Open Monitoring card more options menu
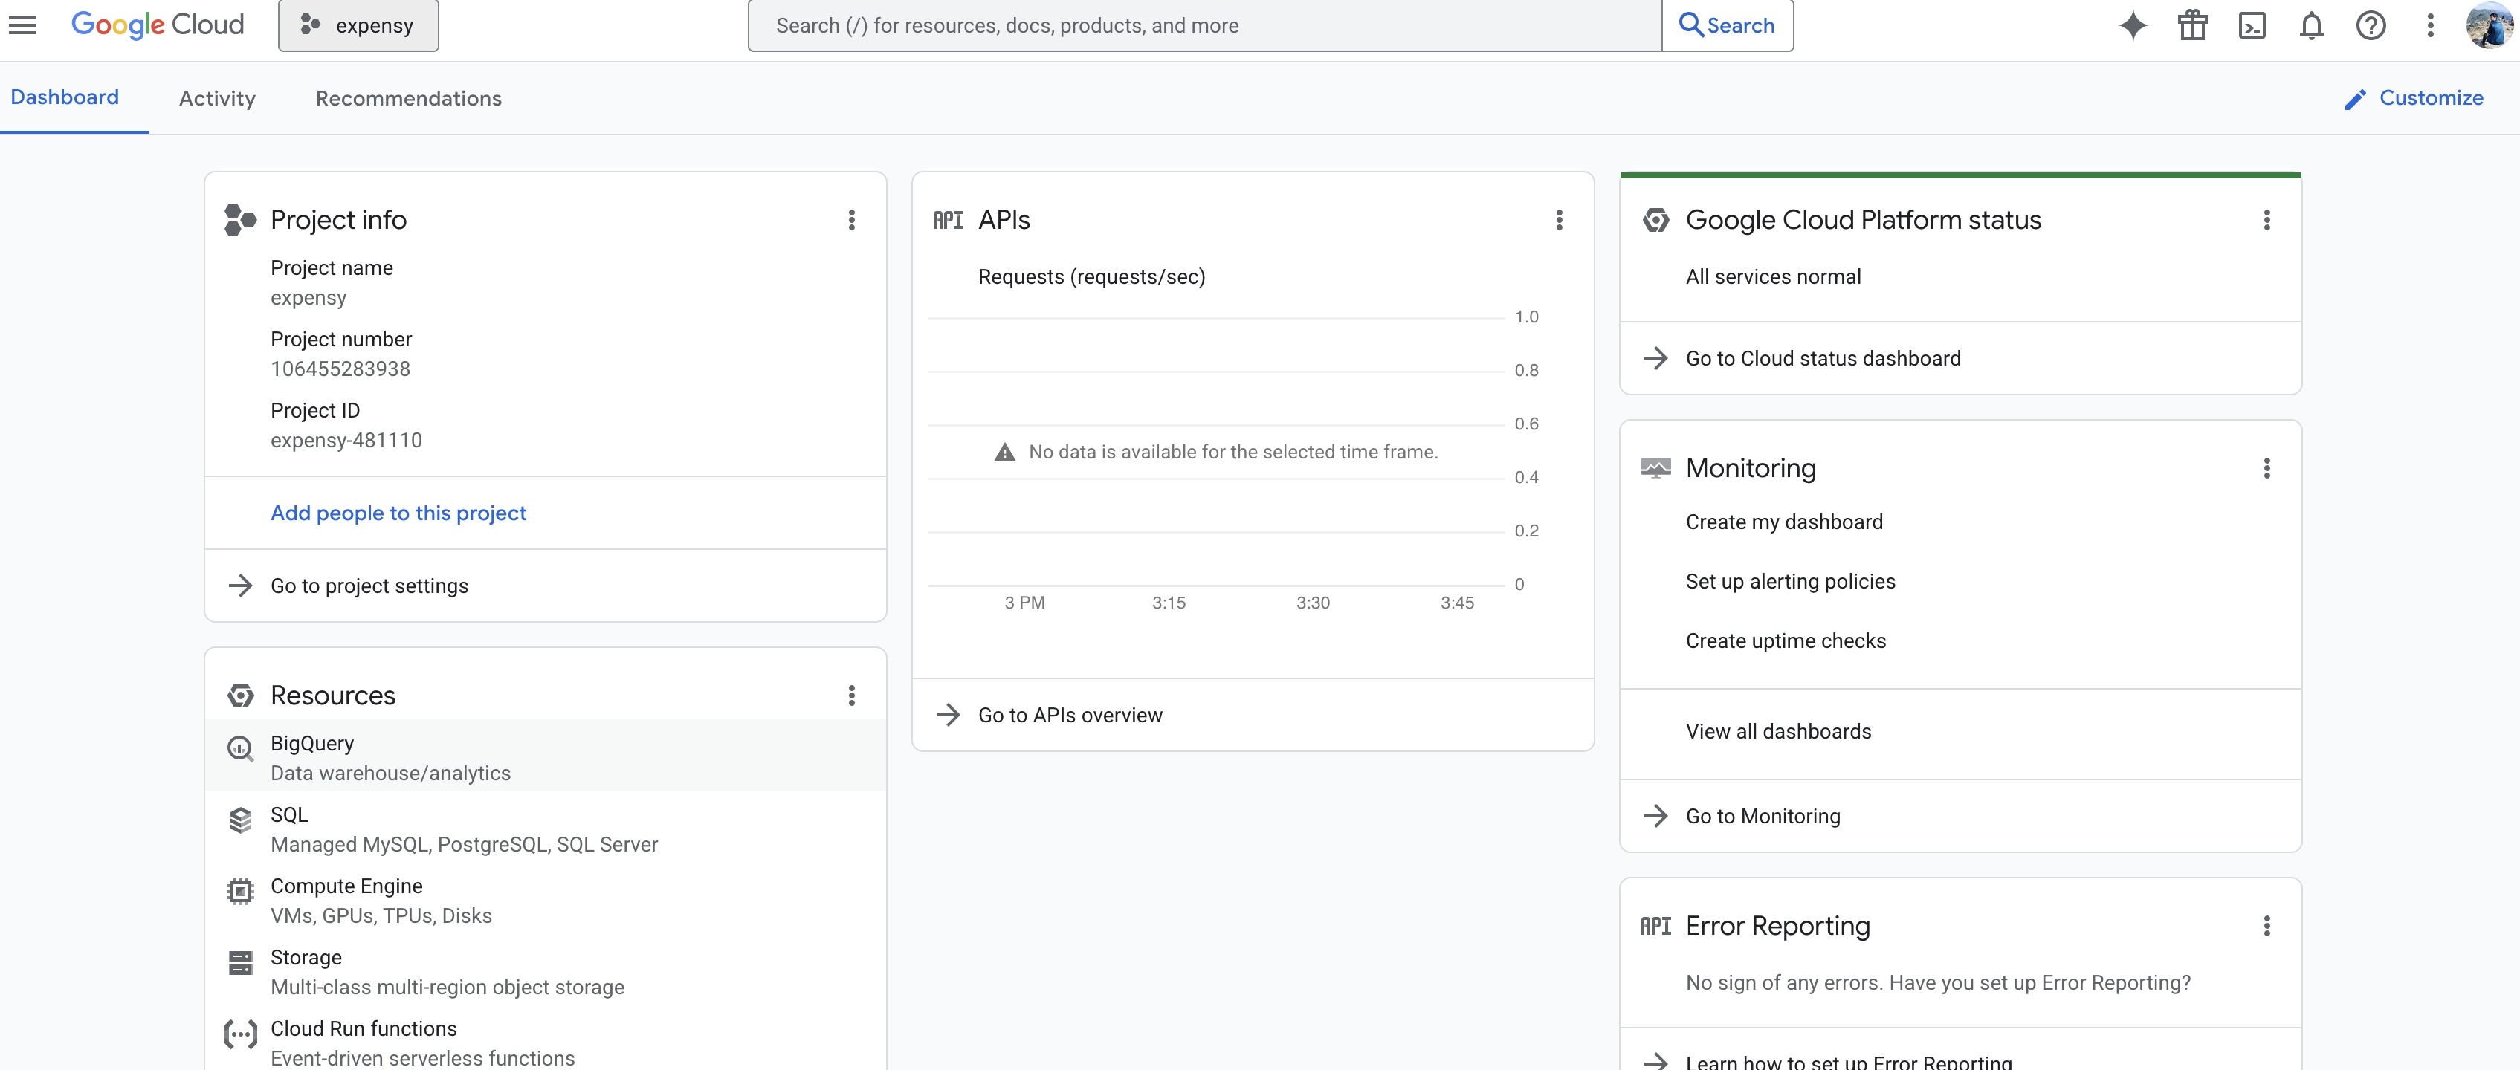2520x1070 pixels. coord(2266,468)
